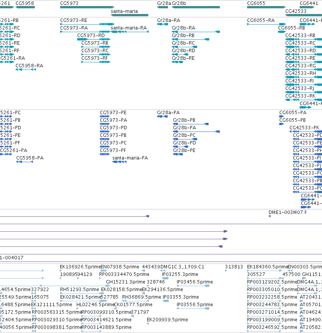Click EST RP003129202.5prime

pos(272,282)
